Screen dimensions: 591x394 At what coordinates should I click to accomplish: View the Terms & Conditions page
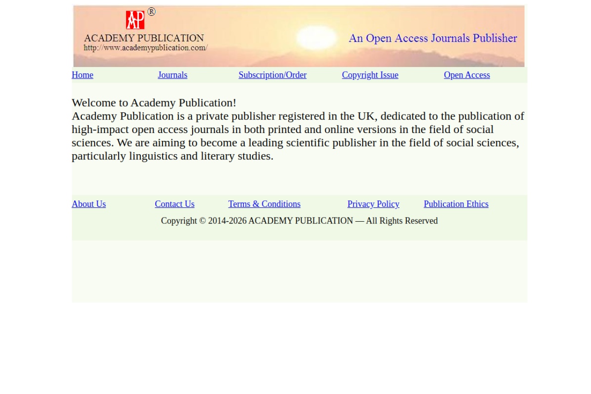click(x=264, y=204)
